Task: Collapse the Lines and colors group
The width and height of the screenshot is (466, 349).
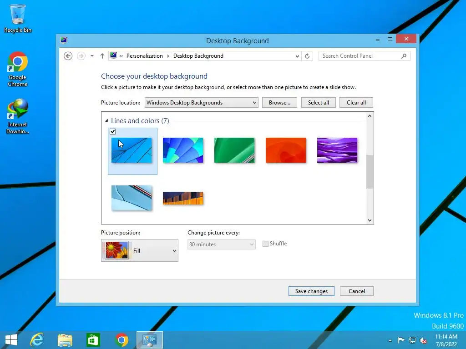Action: point(106,121)
